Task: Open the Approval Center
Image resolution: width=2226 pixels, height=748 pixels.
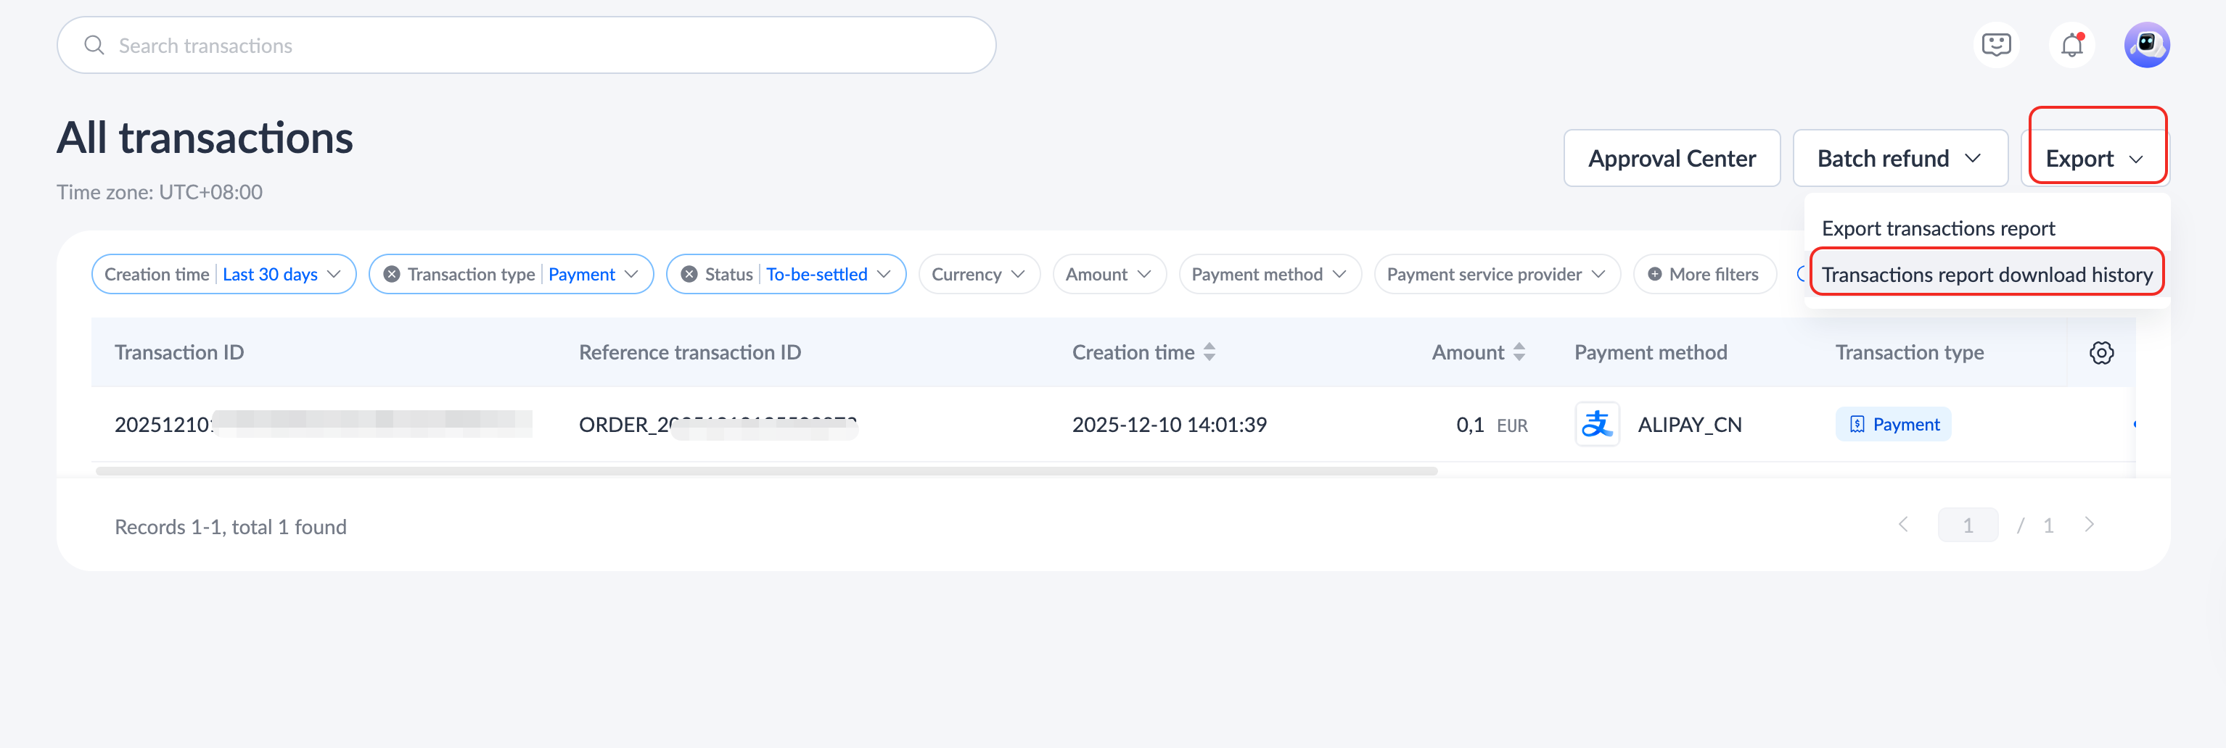Action: coord(1671,159)
